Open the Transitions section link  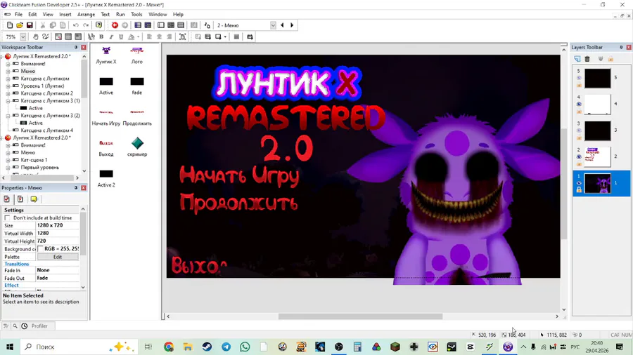[17, 264]
